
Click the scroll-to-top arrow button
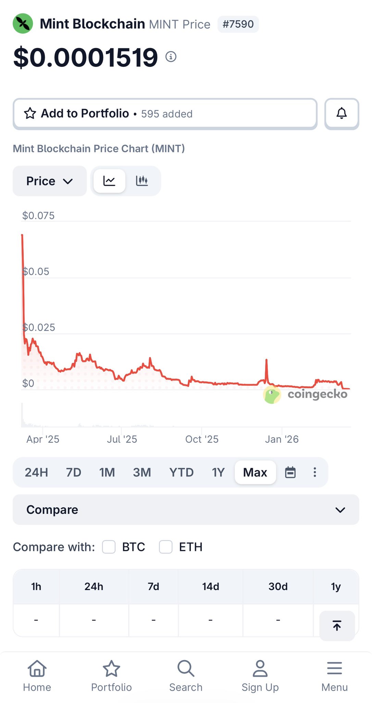pos(337,625)
